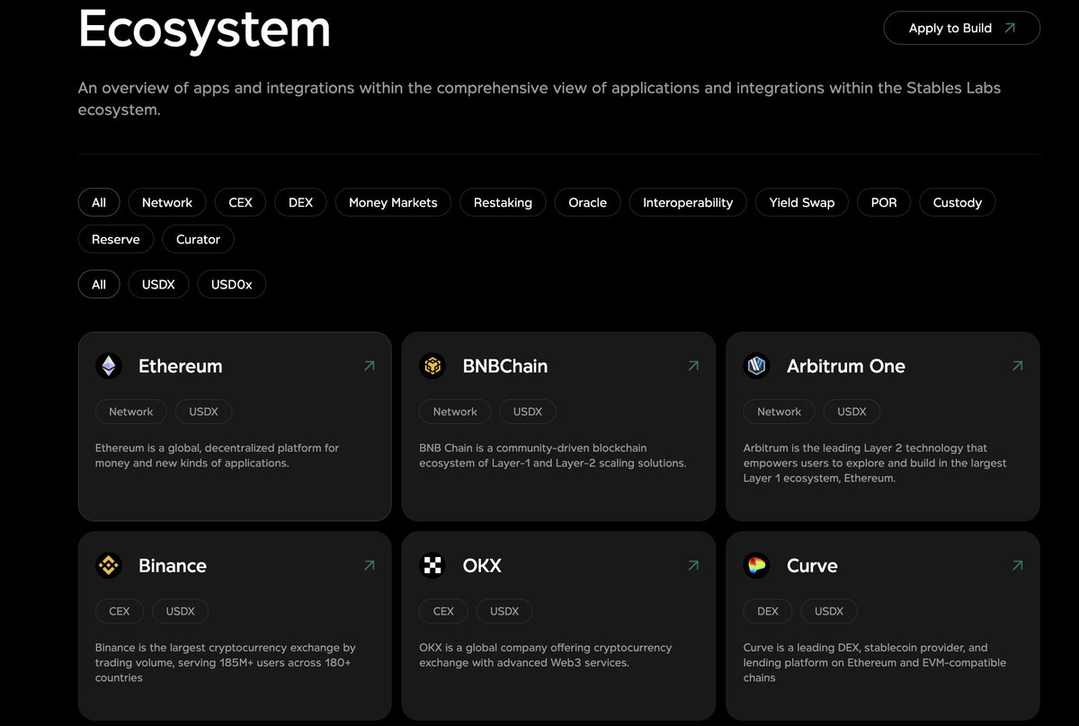Screen dimensions: 1079x726
Task: Click the OKX description text
Action: pyautogui.click(x=546, y=655)
